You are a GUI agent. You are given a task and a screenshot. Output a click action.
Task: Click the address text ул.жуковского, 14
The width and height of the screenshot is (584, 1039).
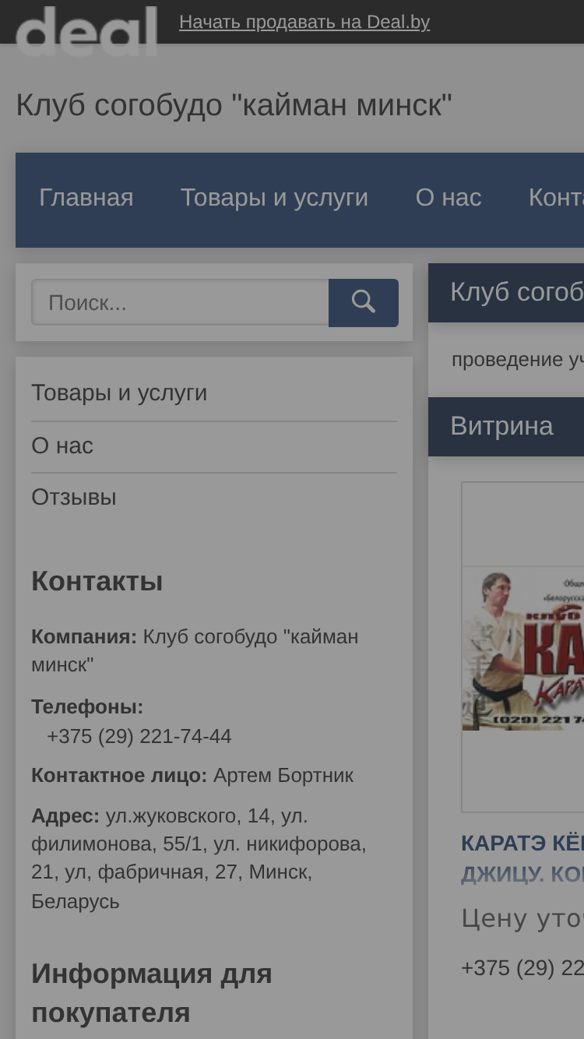click(x=188, y=816)
